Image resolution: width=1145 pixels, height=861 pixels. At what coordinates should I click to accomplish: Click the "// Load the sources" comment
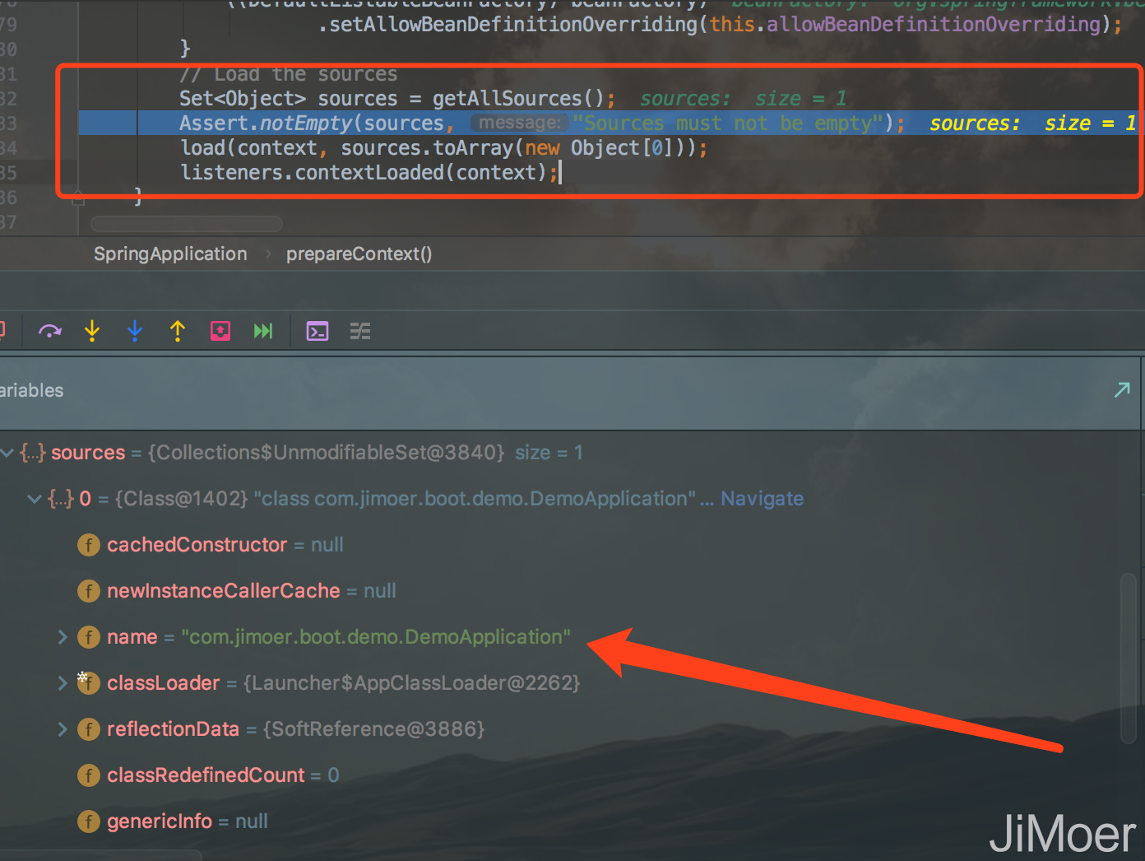(x=289, y=74)
